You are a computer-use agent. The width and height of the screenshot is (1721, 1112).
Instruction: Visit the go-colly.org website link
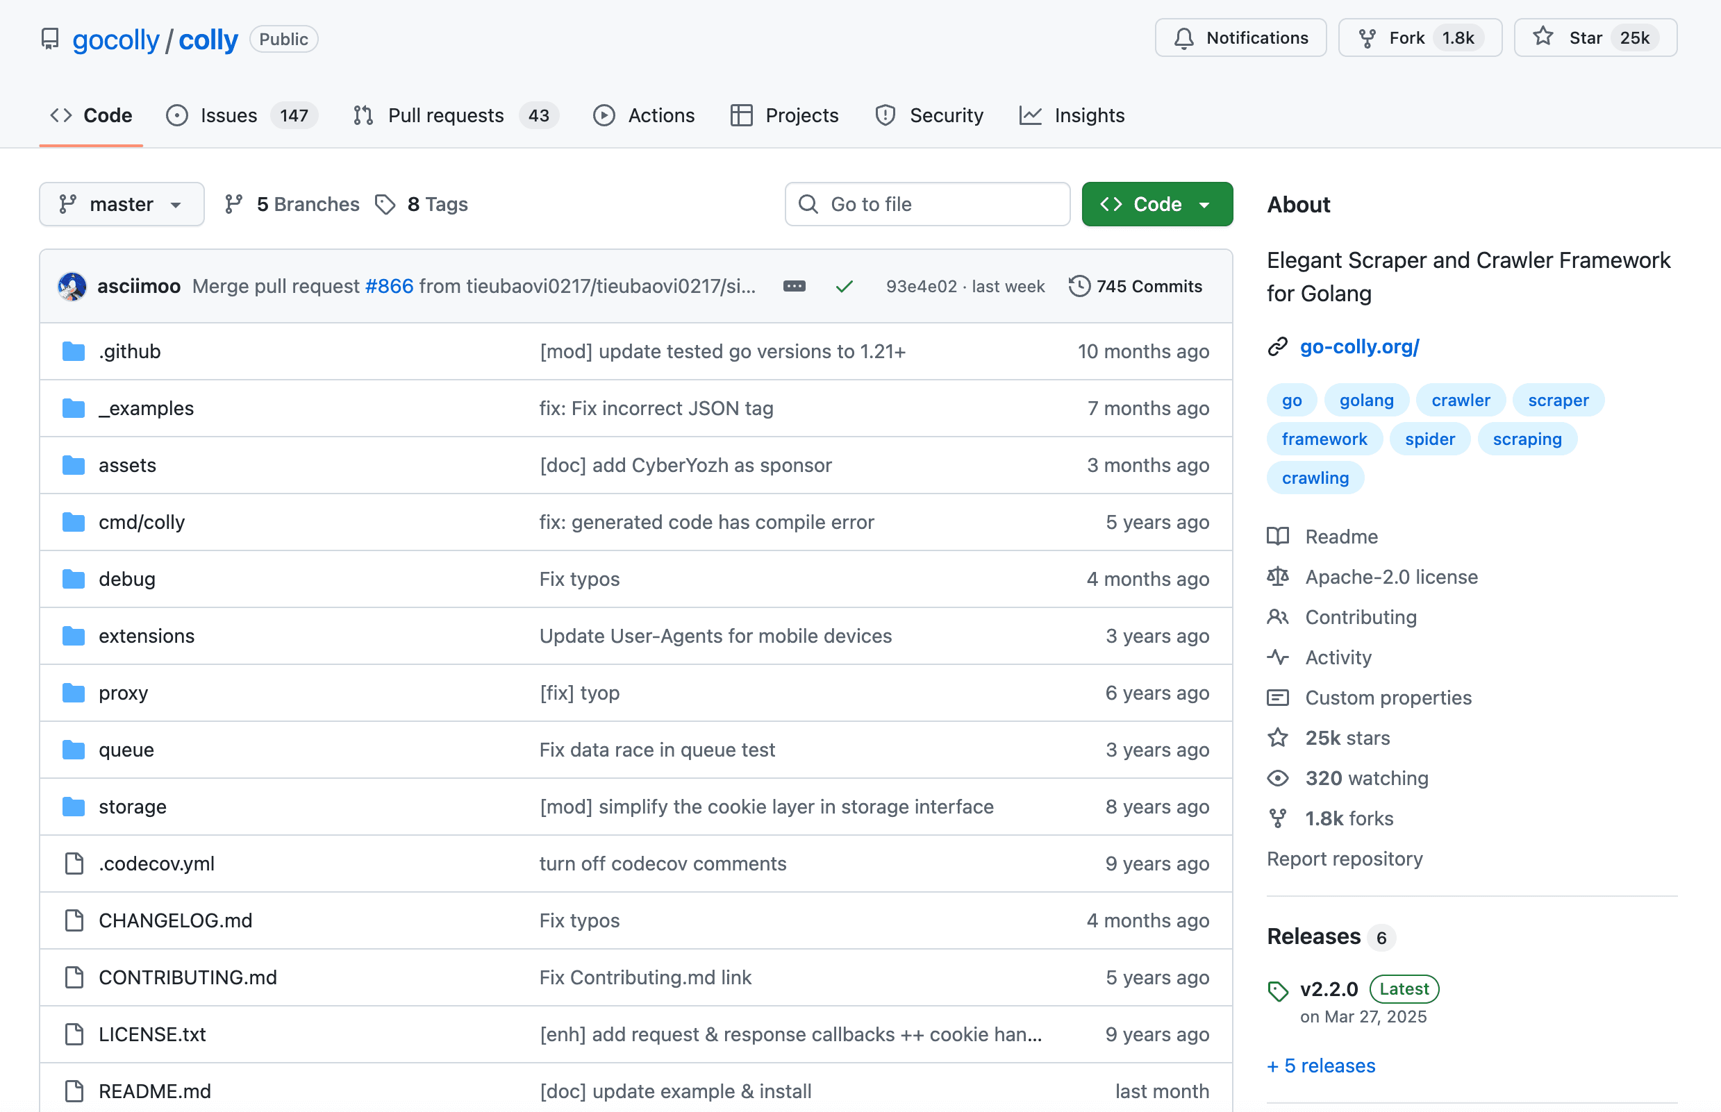click(1359, 346)
